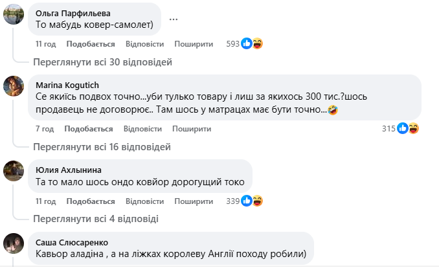
Task: Click the 7 год timestamp on Marina's comment
Action: [x=44, y=128]
